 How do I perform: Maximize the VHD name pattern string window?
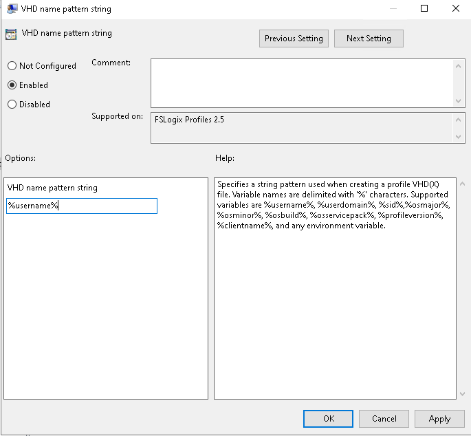tap(424, 8)
